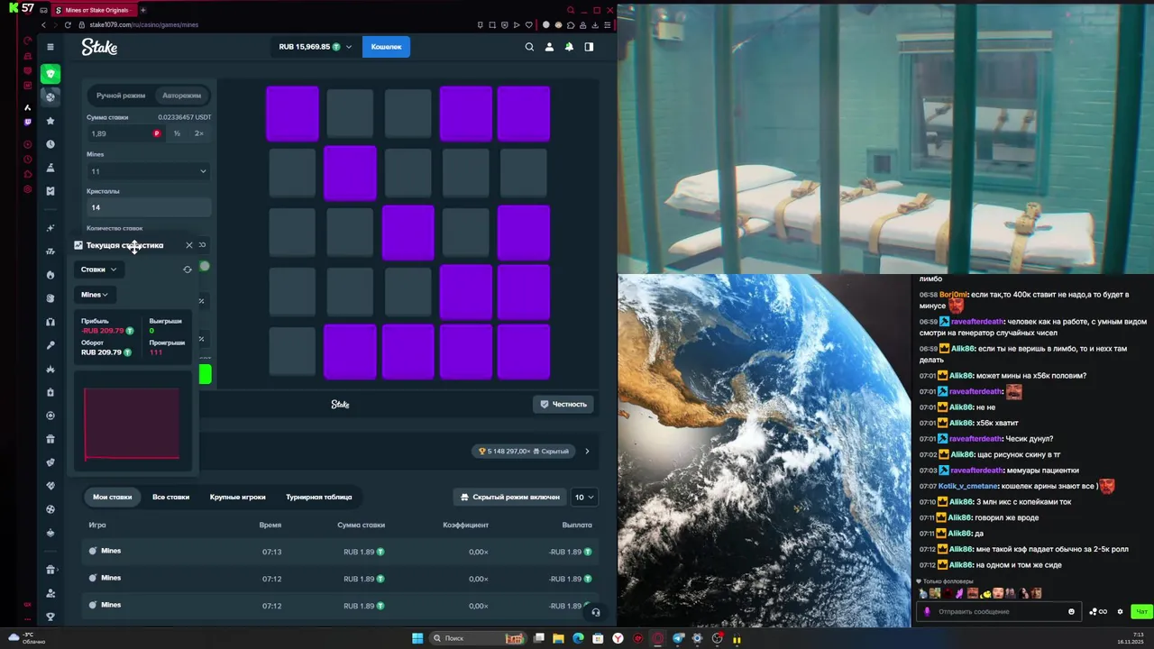This screenshot has width=1154, height=649.
Task: Click the Проигрыши 111 value
Action: [x=156, y=352]
